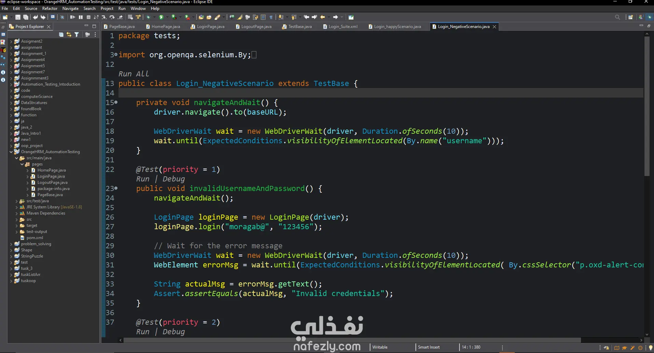
Task: Collapse the src/main/java folder
Action: tap(17, 158)
